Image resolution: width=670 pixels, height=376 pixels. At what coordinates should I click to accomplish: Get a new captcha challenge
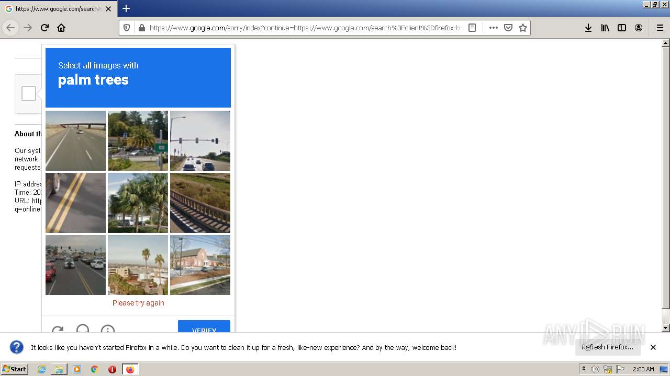tap(58, 330)
